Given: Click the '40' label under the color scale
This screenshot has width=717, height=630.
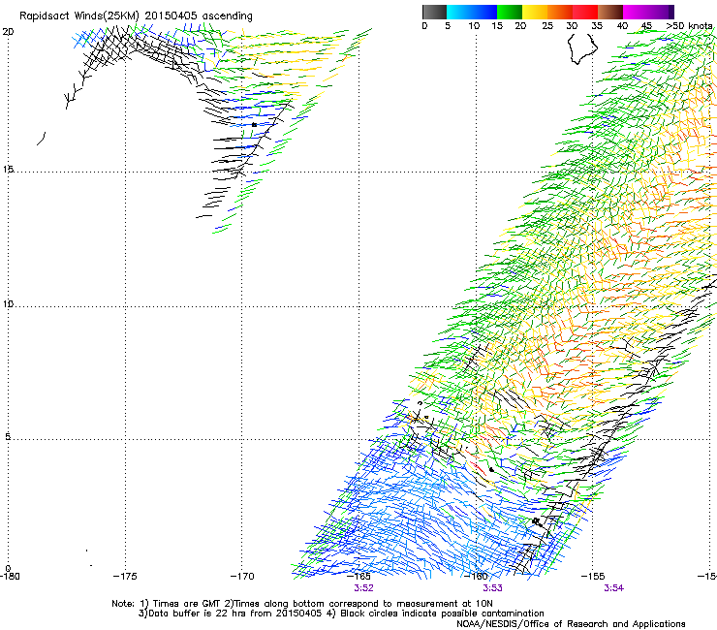Looking at the screenshot, I should point(622,26).
